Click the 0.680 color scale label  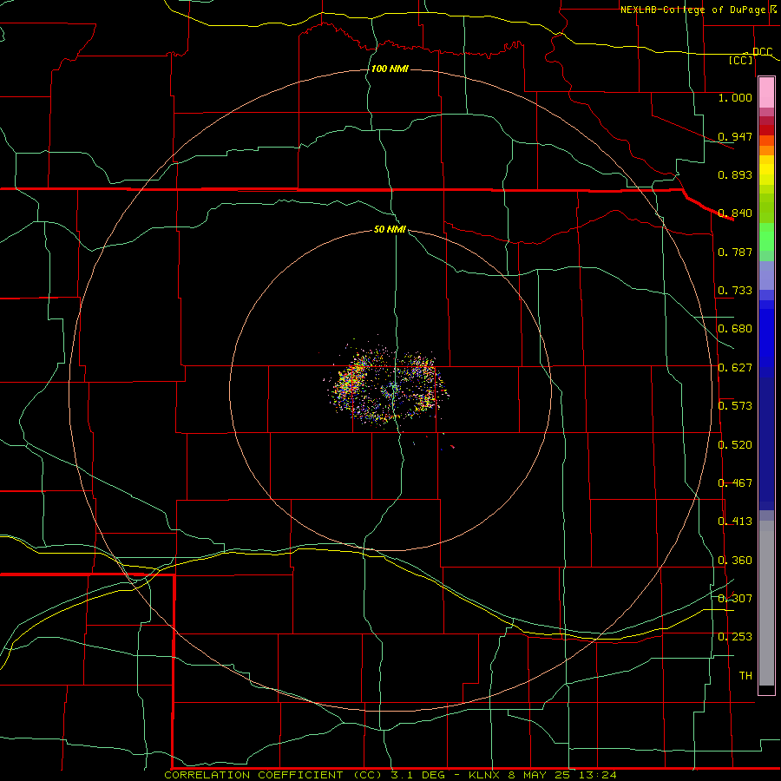point(735,329)
